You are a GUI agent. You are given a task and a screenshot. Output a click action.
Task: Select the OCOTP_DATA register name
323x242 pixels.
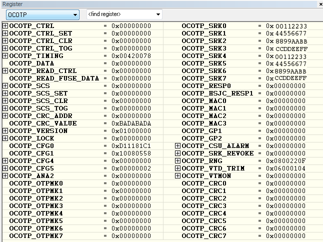31,63
